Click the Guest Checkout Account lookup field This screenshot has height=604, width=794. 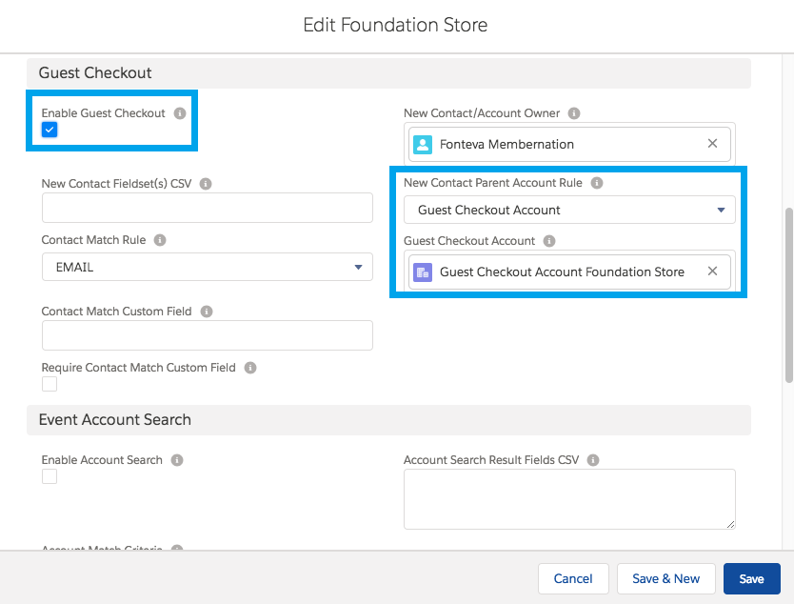[569, 272]
